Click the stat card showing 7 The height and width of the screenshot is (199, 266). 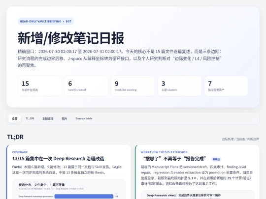pyautogui.click(x=226, y=86)
